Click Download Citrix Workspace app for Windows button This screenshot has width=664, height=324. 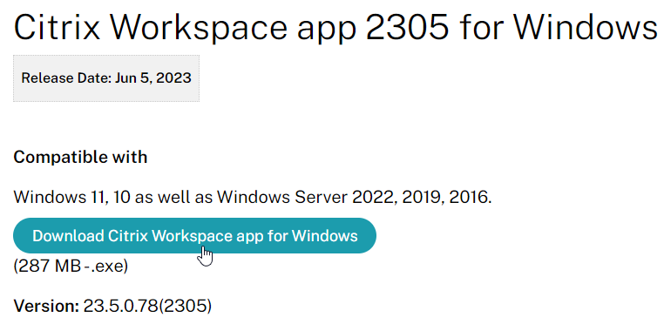[x=195, y=235]
